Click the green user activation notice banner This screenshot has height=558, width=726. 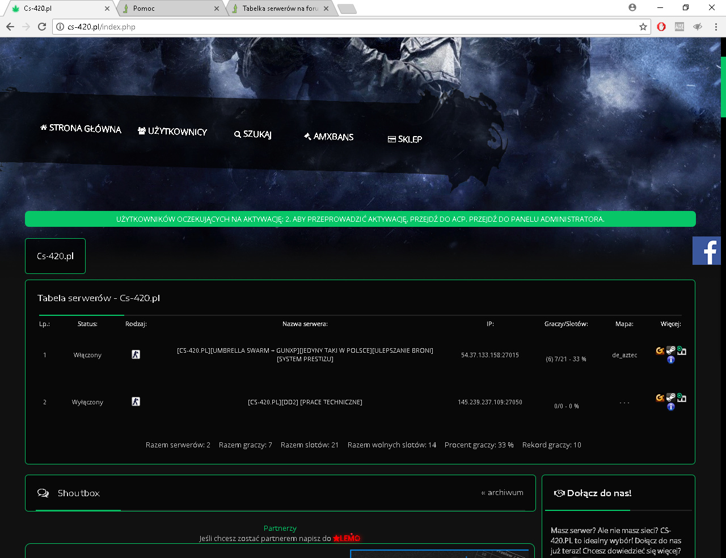pos(360,219)
